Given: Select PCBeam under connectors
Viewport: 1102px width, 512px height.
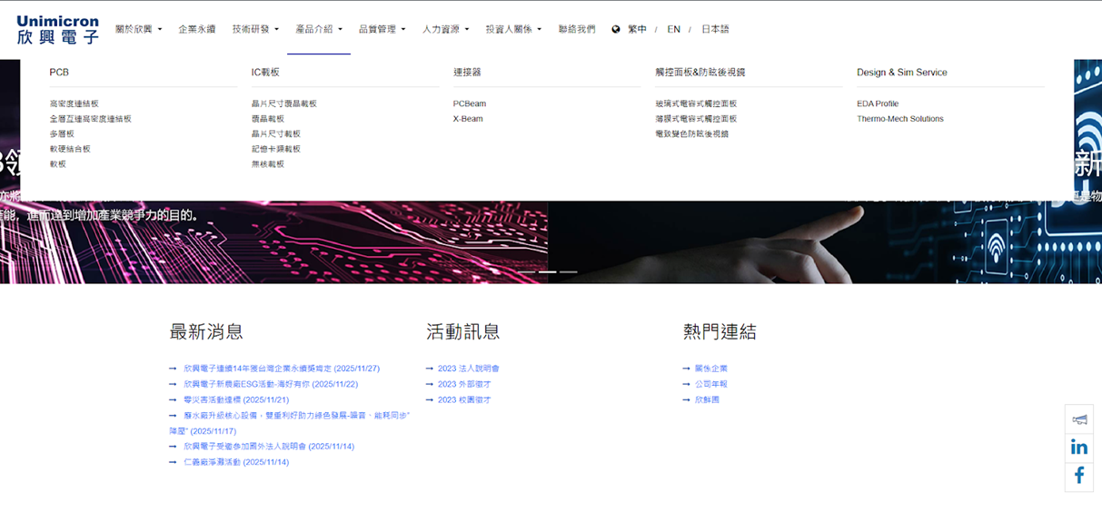Looking at the screenshot, I should [x=470, y=103].
